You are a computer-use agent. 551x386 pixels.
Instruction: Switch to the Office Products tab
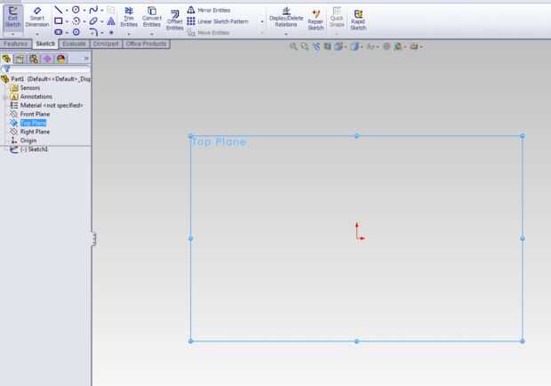point(146,44)
